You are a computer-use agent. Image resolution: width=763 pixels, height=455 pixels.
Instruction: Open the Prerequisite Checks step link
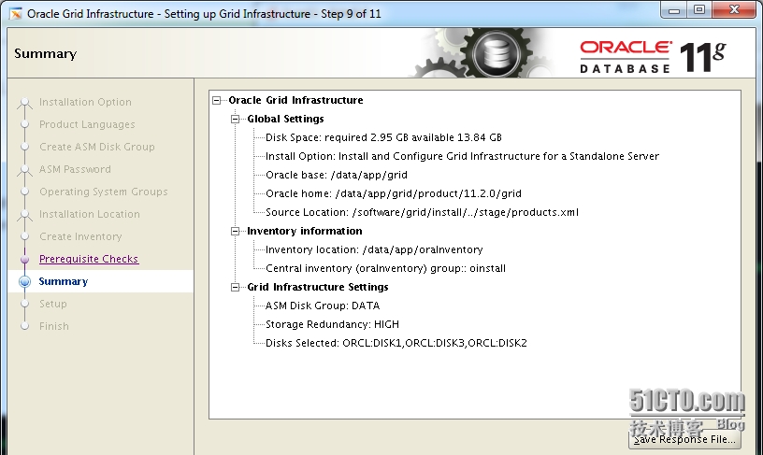point(89,259)
